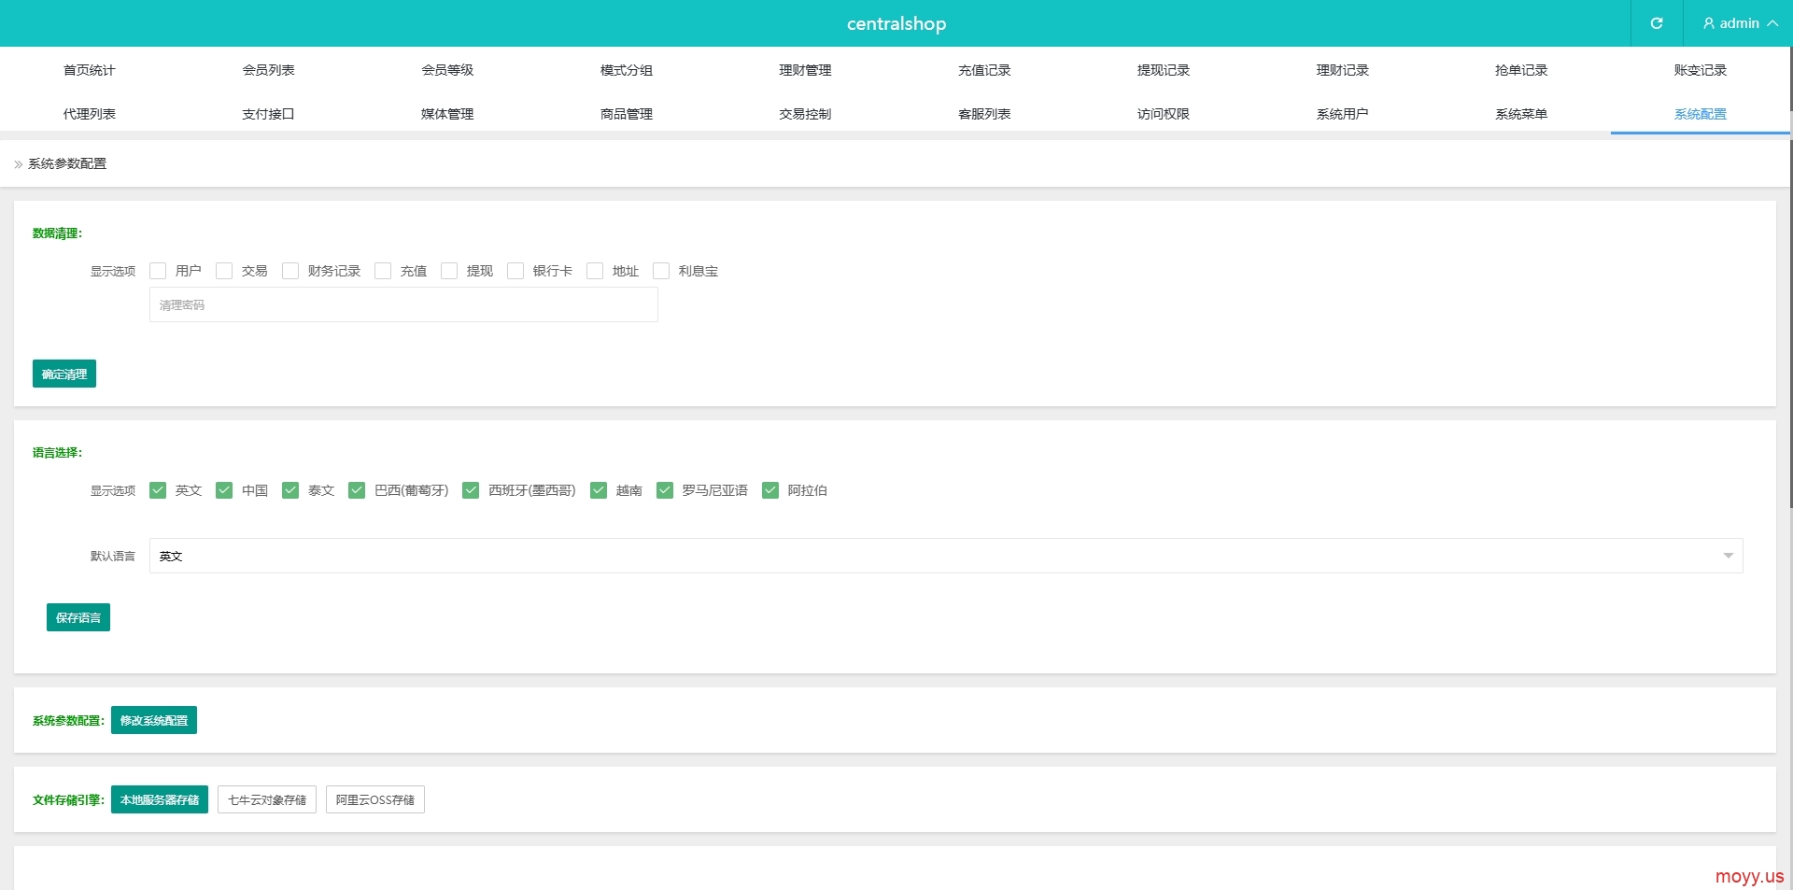Select 七牛云对象存储 storage engine
Image resolution: width=1793 pixels, height=890 pixels.
(x=267, y=799)
